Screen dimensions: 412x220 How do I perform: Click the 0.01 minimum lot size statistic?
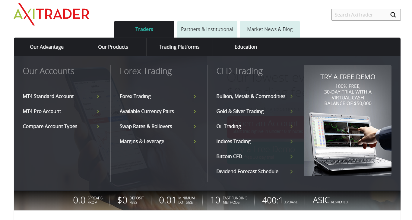click(177, 200)
